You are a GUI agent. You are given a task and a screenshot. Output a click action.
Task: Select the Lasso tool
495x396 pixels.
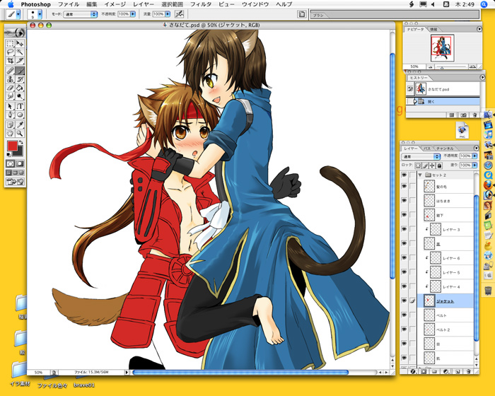10,52
